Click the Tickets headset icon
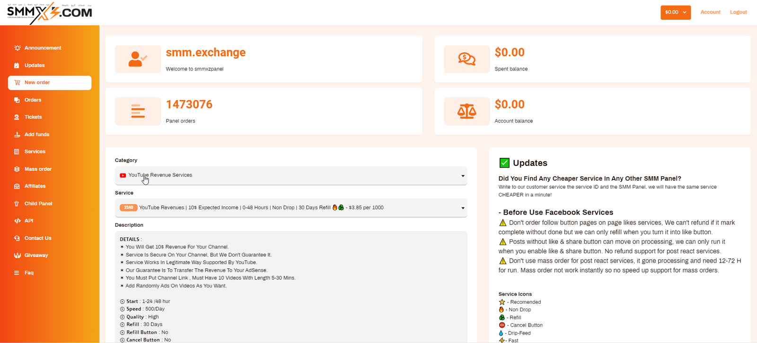757x343 pixels. click(17, 117)
